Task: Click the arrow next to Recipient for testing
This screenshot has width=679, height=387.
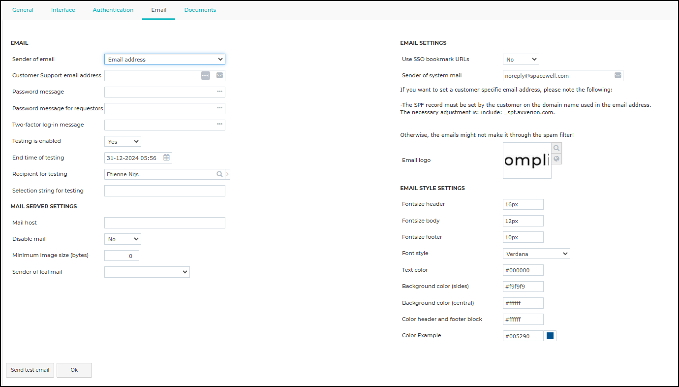Action: click(x=227, y=174)
